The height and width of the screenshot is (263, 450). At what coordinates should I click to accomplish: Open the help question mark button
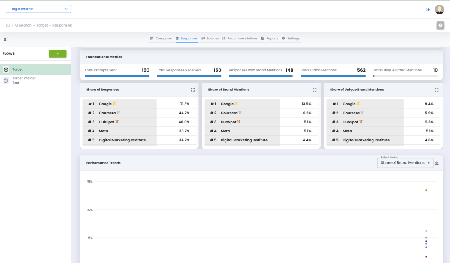[x=440, y=26]
